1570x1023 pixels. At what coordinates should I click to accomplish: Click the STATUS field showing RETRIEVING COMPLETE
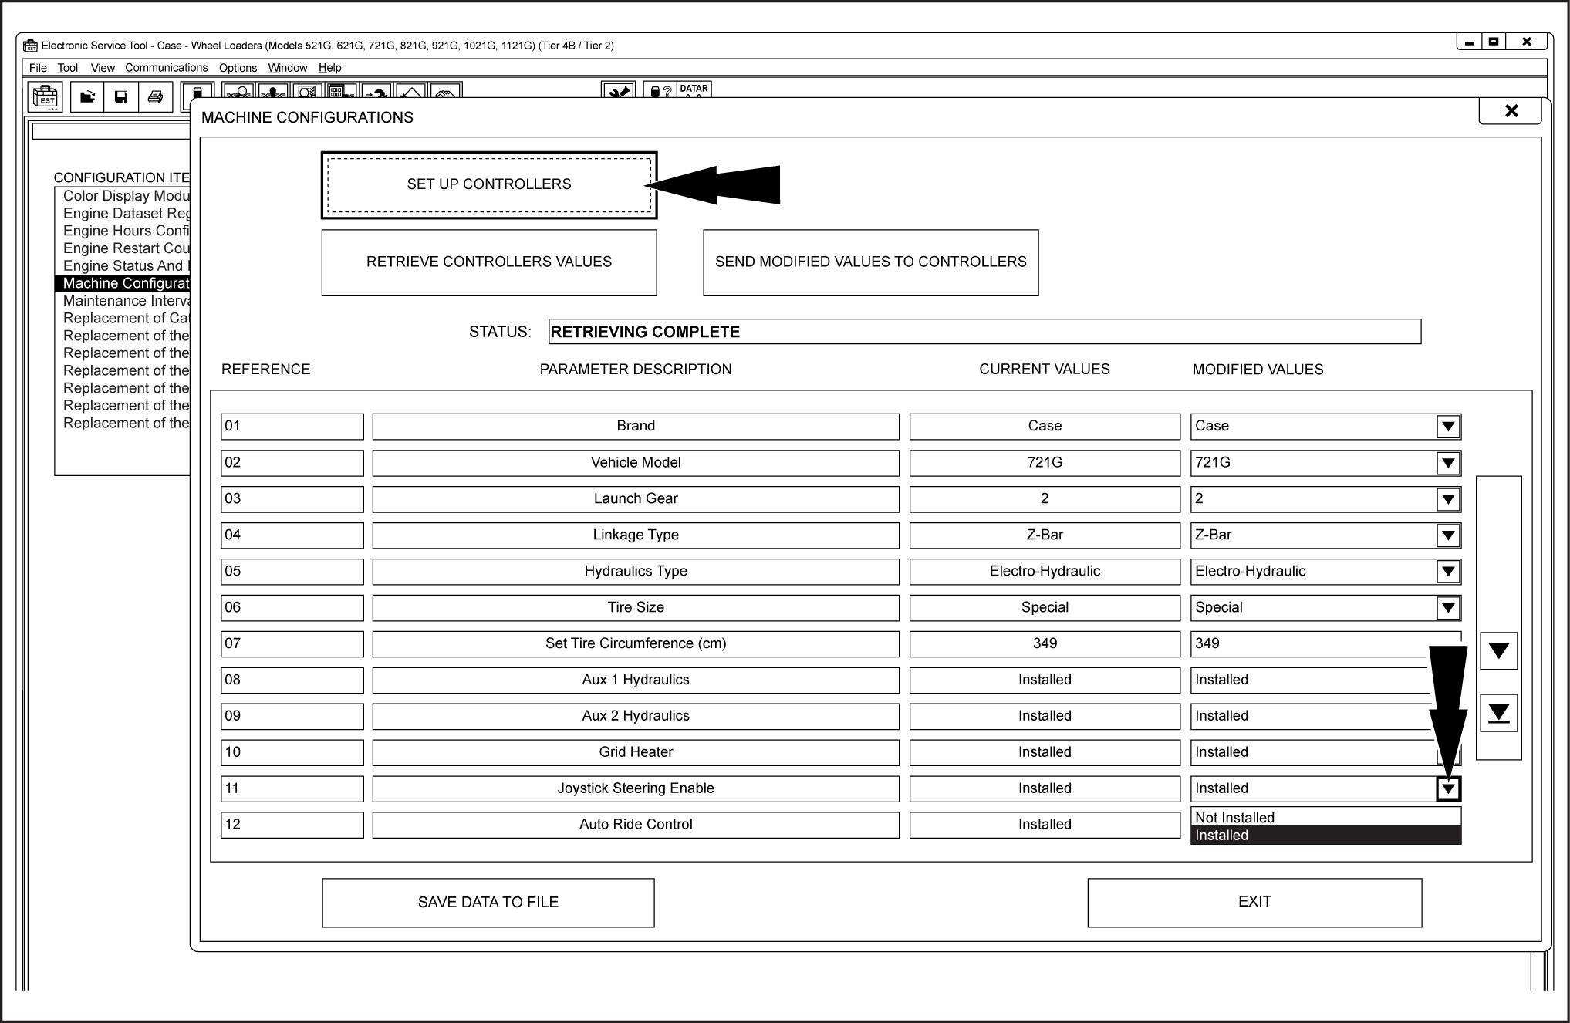[984, 332]
